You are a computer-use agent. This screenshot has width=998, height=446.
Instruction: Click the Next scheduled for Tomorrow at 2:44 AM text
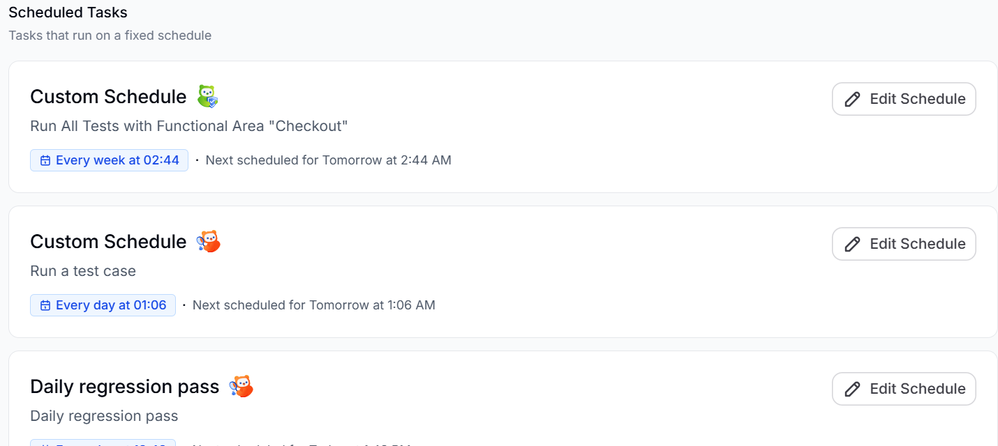coord(327,160)
